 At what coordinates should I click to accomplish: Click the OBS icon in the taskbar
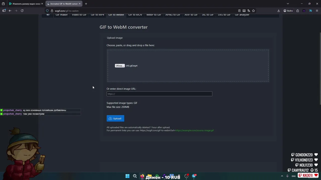pos(186,176)
